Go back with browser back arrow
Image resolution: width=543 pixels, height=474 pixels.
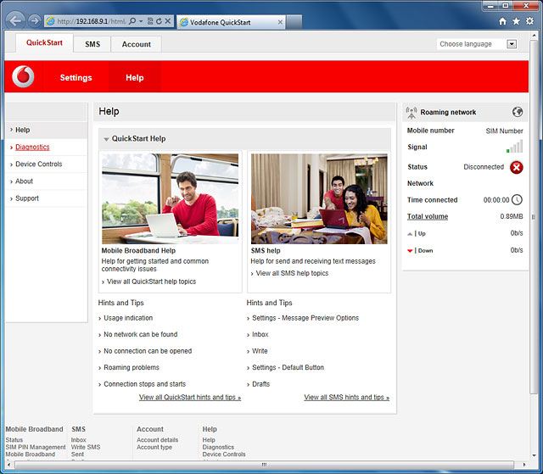point(14,20)
